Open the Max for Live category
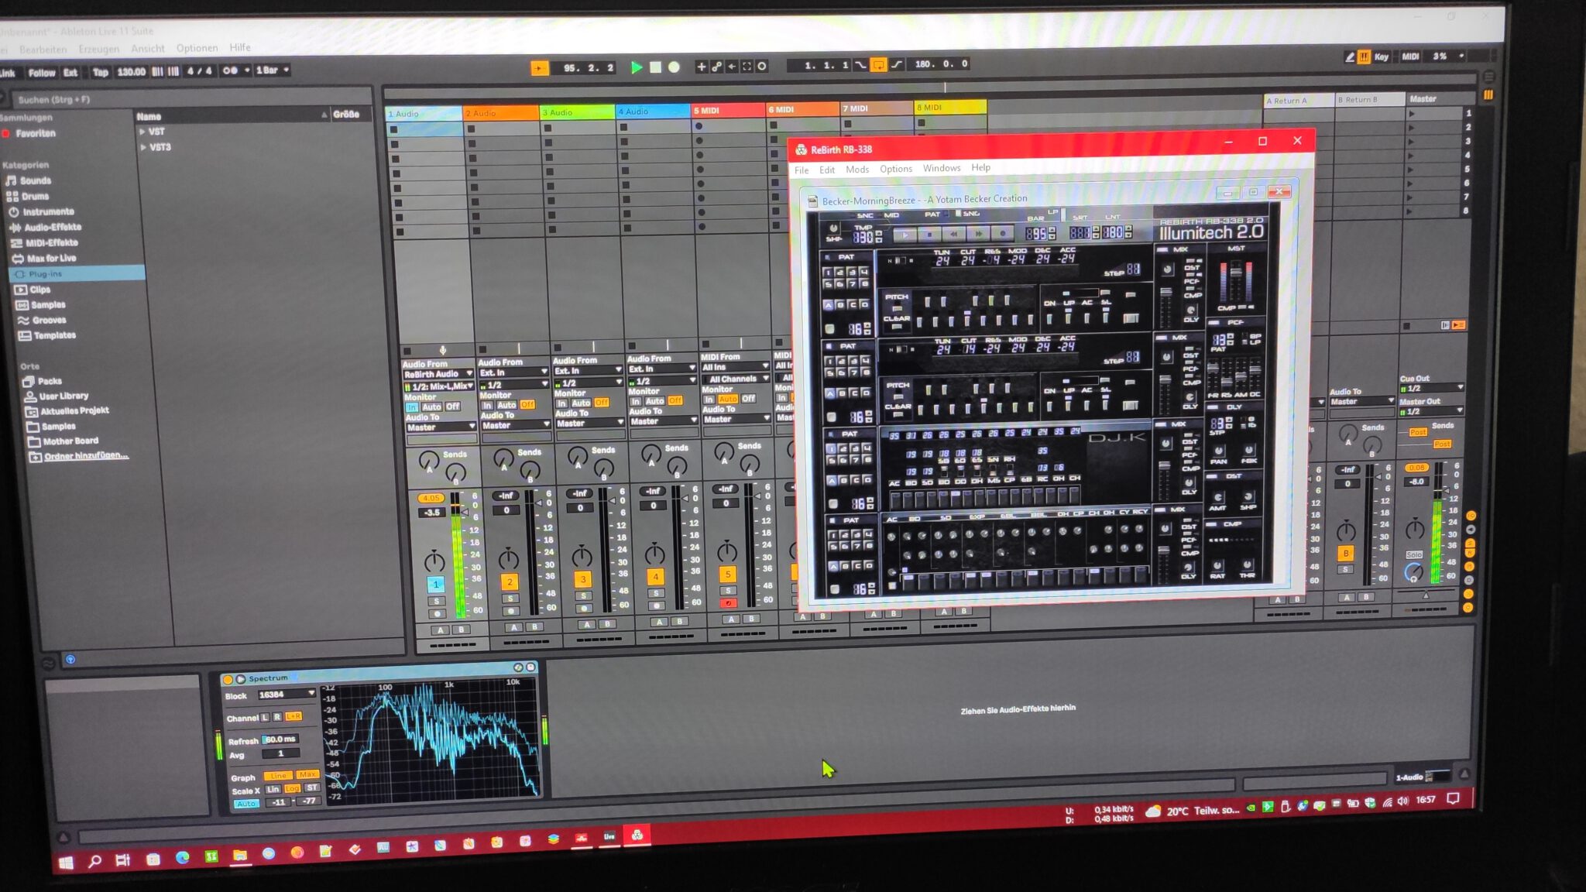Viewport: 1586px width, 892px height. (50, 258)
